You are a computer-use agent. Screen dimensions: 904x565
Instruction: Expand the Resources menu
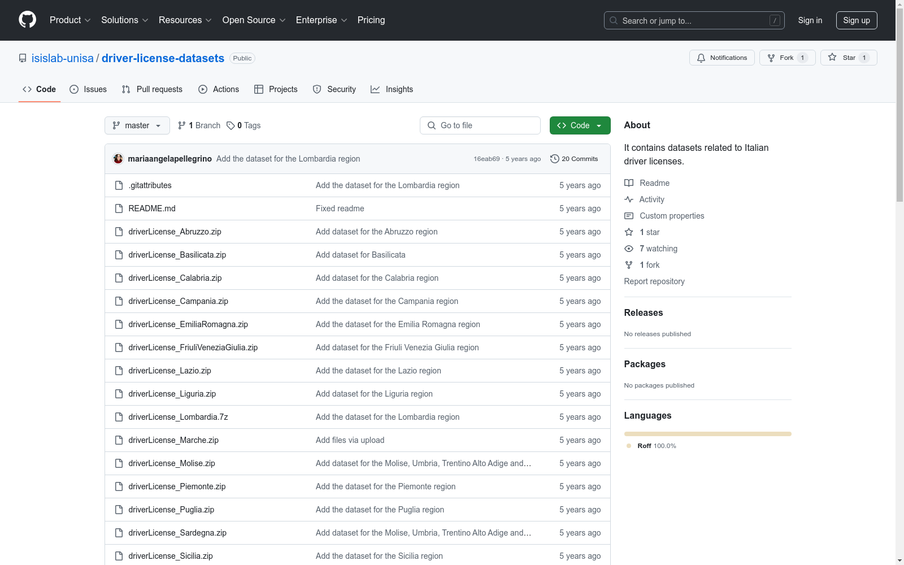[185, 20]
